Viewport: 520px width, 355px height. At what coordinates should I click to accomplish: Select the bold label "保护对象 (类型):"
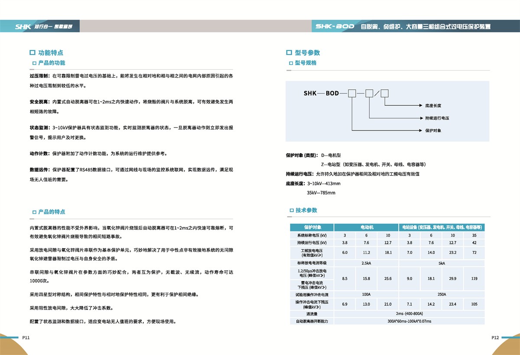click(x=302, y=155)
